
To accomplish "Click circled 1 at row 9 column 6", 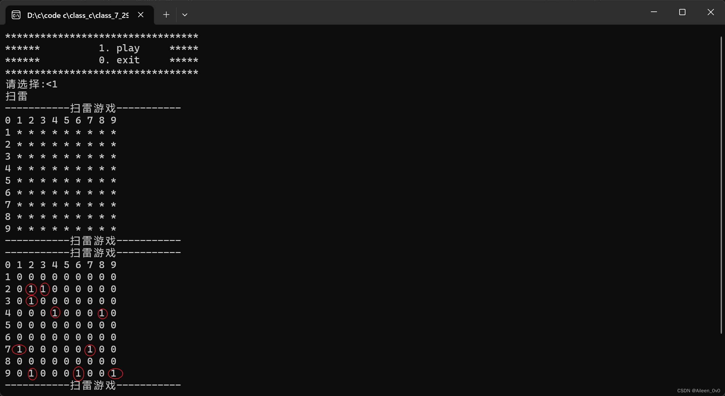I will [78, 373].
